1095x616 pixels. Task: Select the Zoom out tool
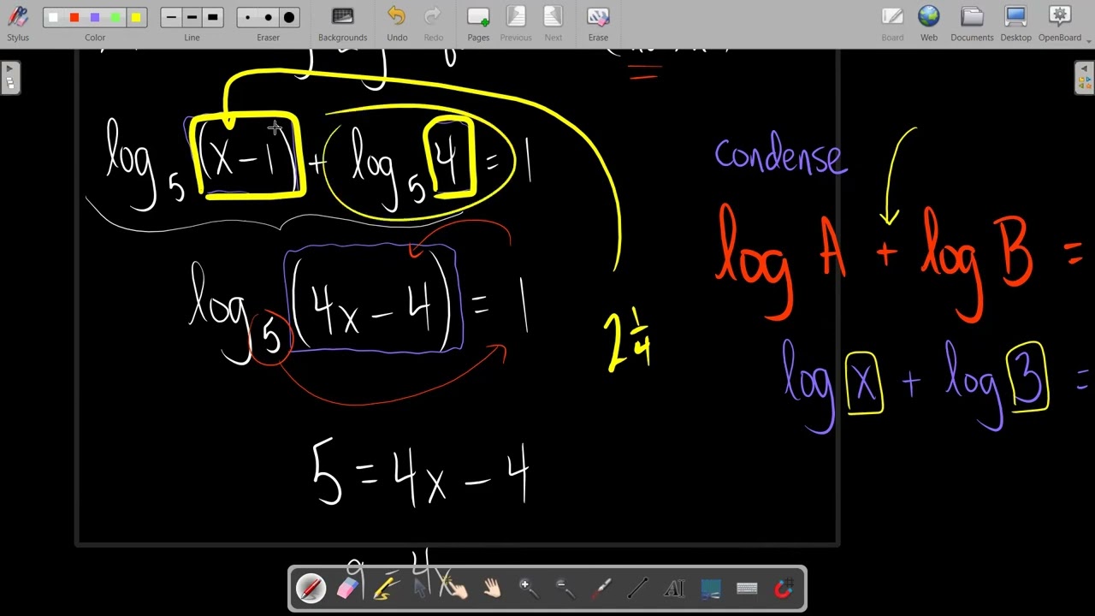coord(565,589)
